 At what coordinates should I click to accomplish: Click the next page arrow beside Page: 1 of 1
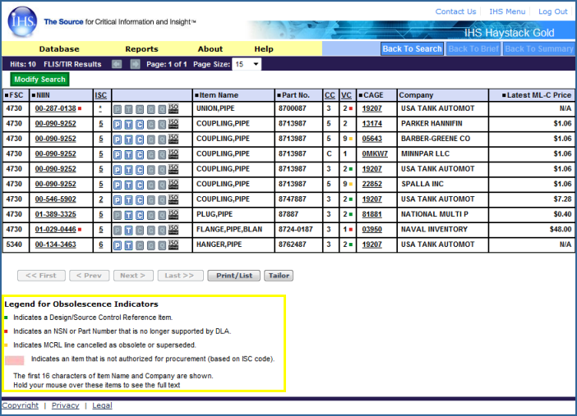point(135,64)
